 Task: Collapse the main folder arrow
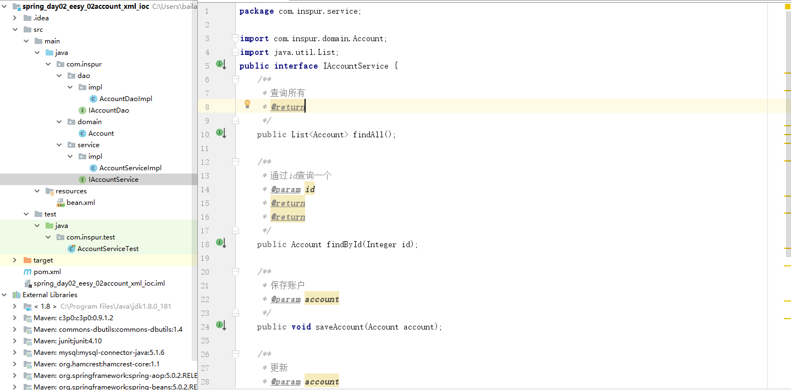[26, 41]
